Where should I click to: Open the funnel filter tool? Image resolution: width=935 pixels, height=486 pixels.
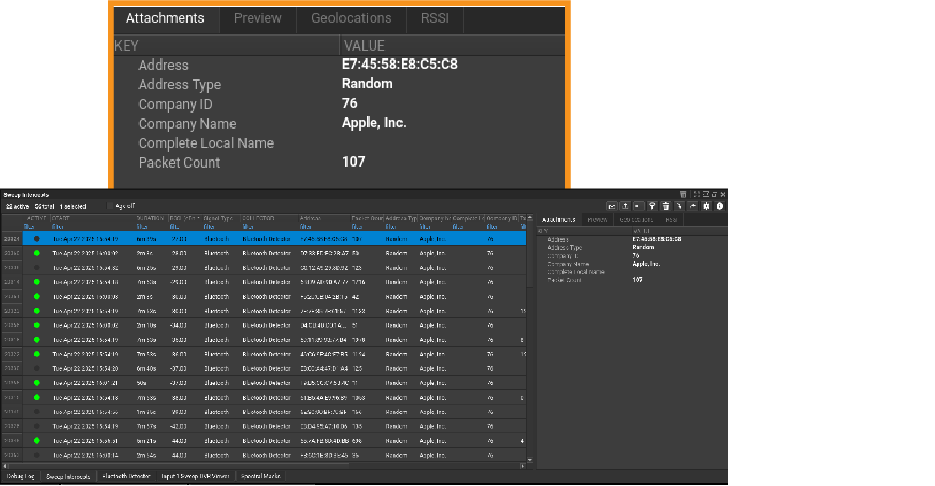(652, 206)
